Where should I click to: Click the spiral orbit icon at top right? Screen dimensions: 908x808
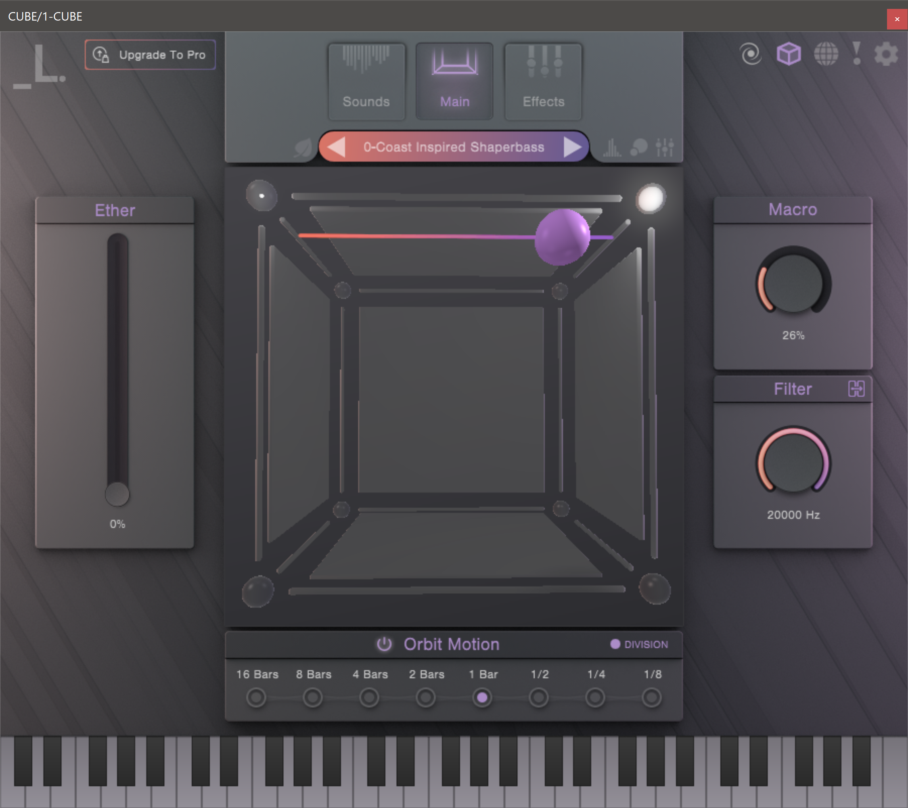pos(751,54)
